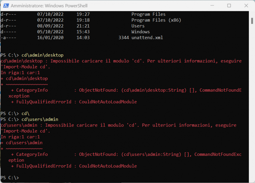The image size is (255, 183).
Task: Click the standalone cd\ command line
Action: [x=25, y=113]
